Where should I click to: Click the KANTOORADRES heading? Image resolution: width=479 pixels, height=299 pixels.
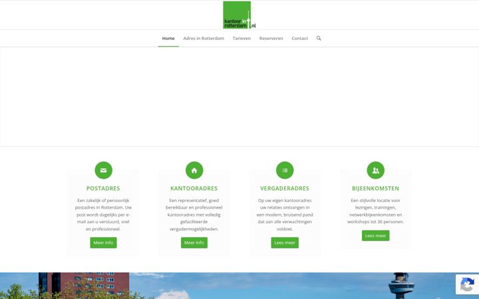[194, 188]
